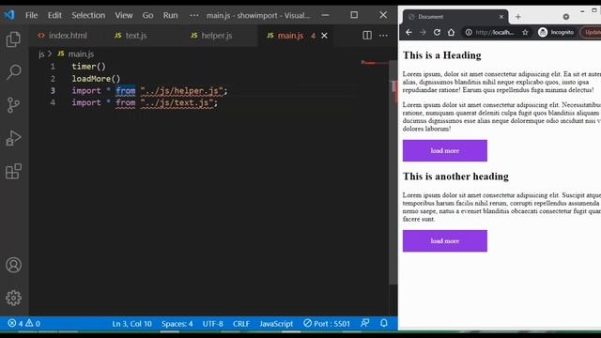
Task: Open the Accounts menu in activity bar
Action: [x=13, y=265]
